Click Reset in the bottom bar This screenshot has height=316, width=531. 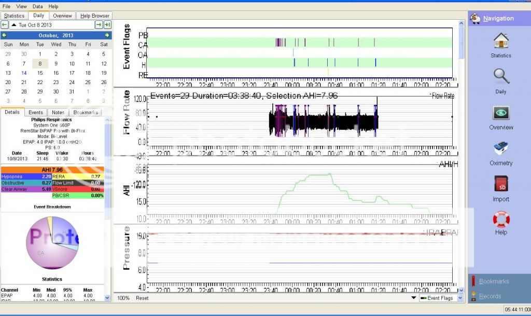pyautogui.click(x=142, y=298)
